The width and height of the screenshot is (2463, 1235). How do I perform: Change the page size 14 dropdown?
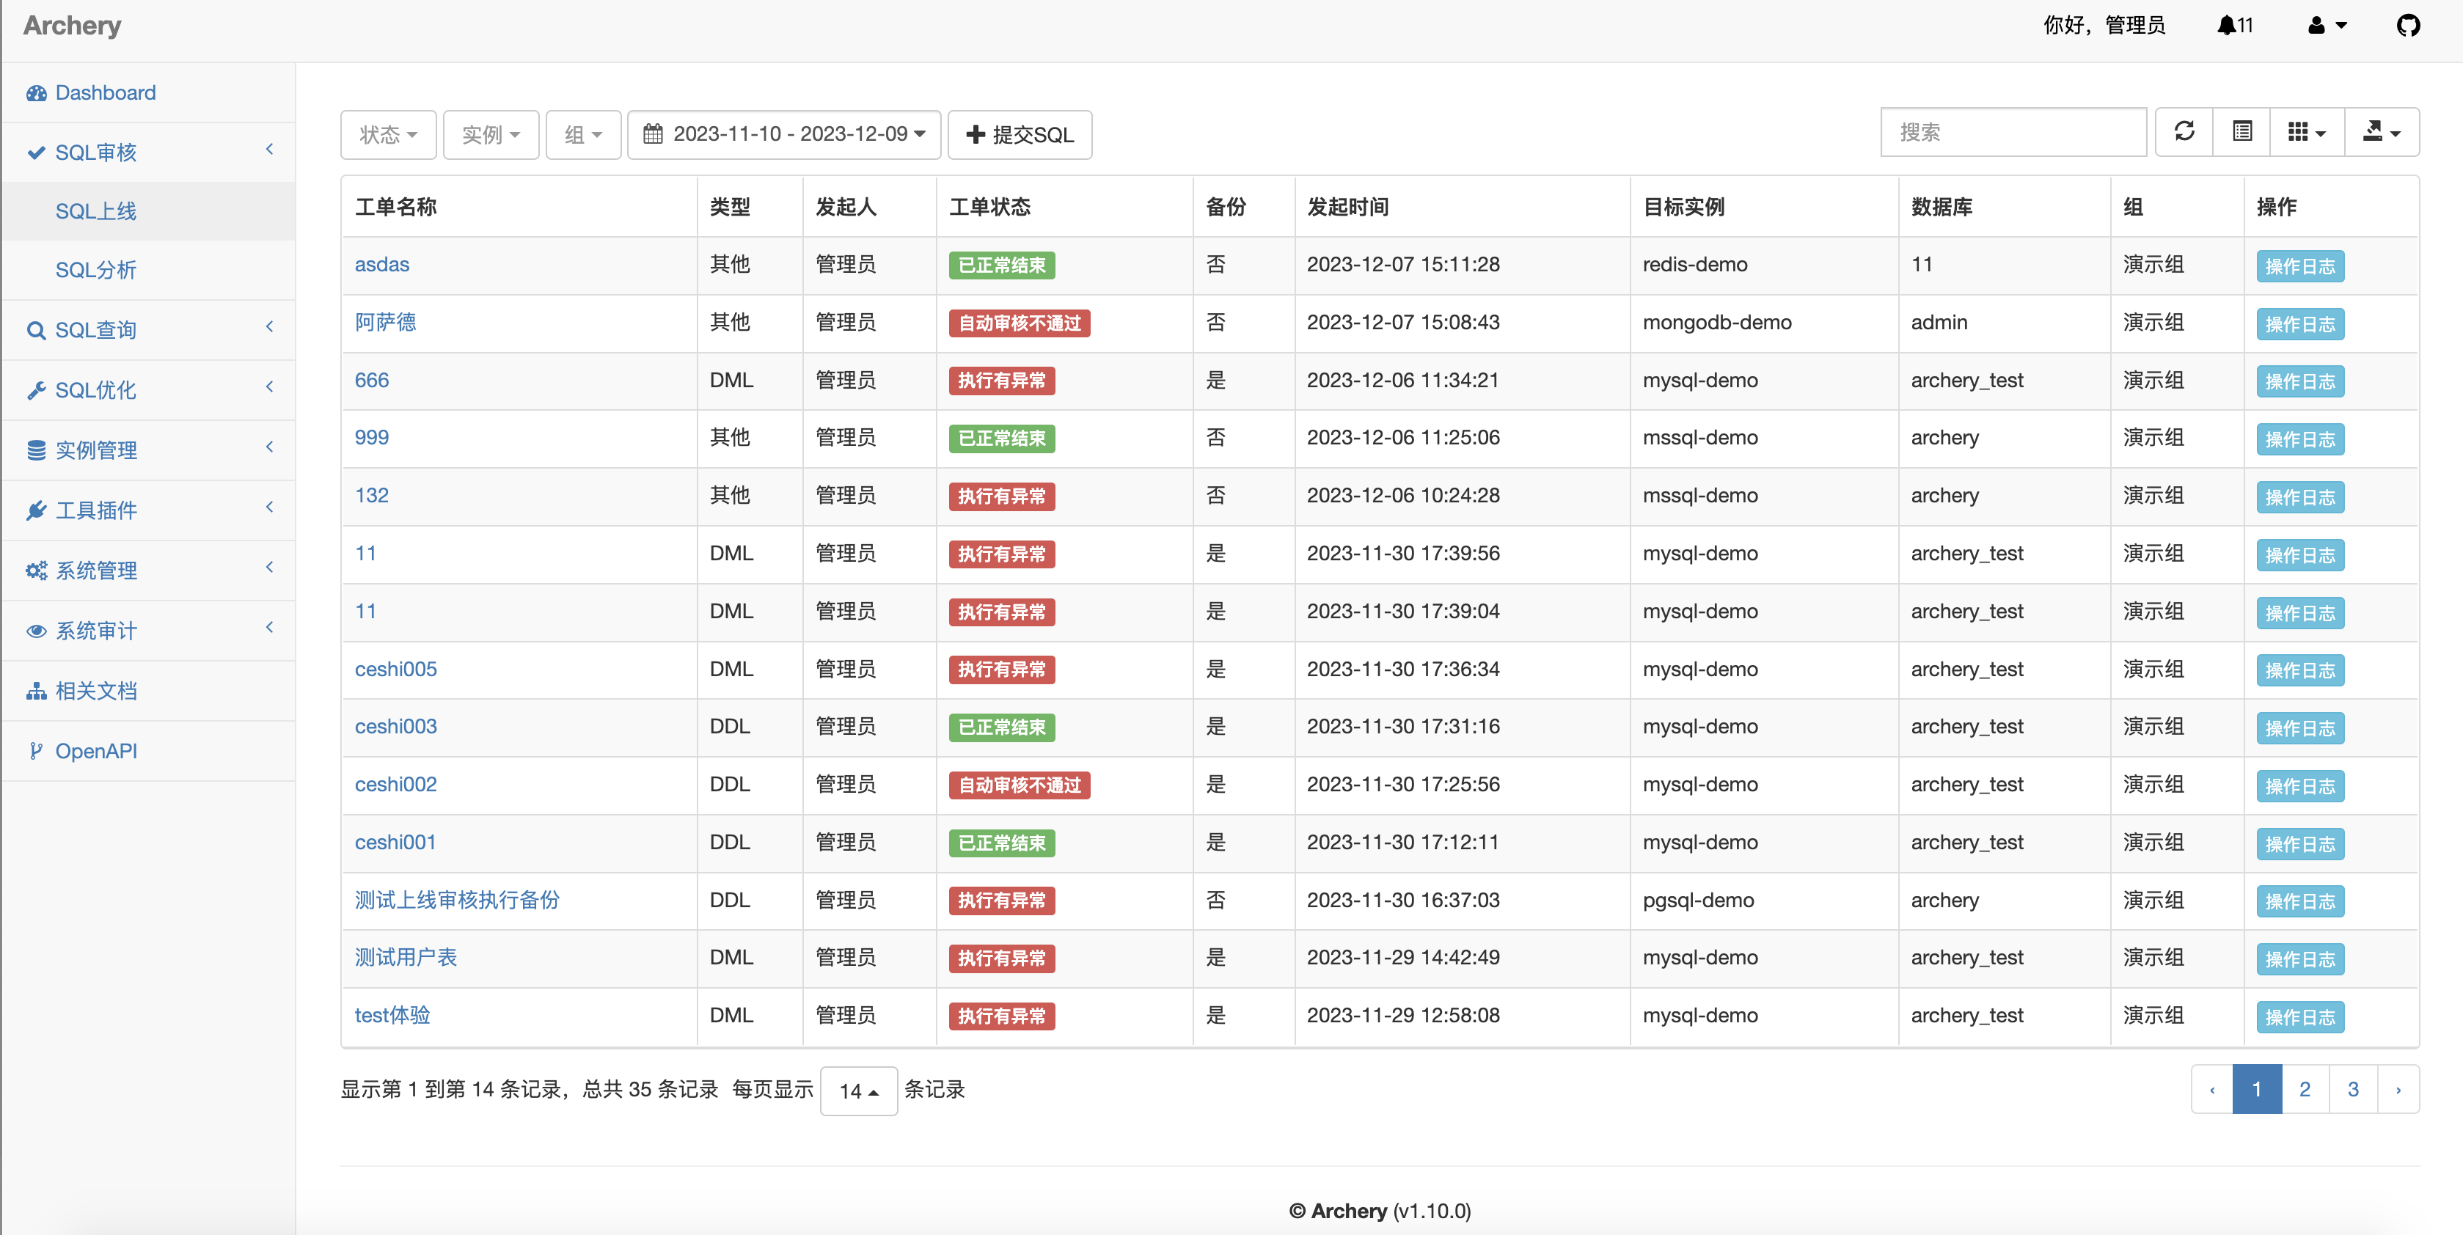coord(859,1091)
